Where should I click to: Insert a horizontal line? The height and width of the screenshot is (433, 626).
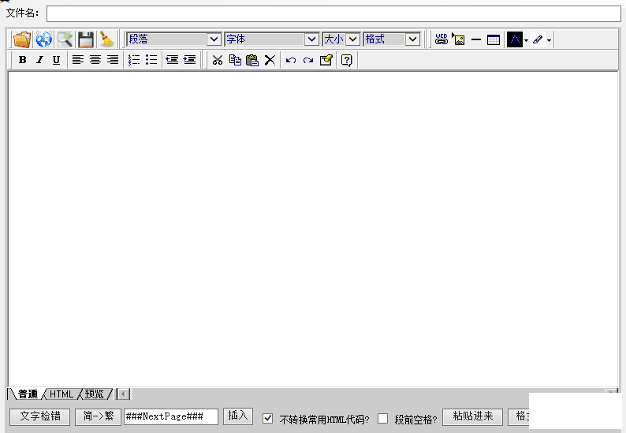(x=476, y=39)
